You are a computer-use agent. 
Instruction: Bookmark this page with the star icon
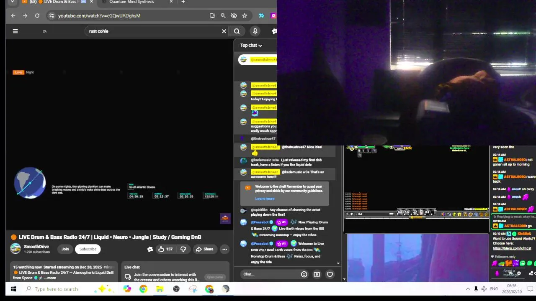click(x=245, y=15)
